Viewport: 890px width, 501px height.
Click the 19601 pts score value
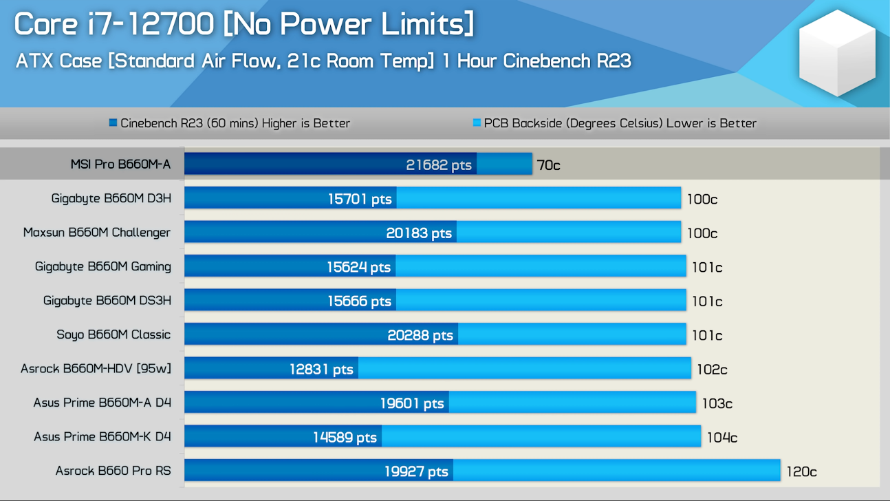point(412,404)
